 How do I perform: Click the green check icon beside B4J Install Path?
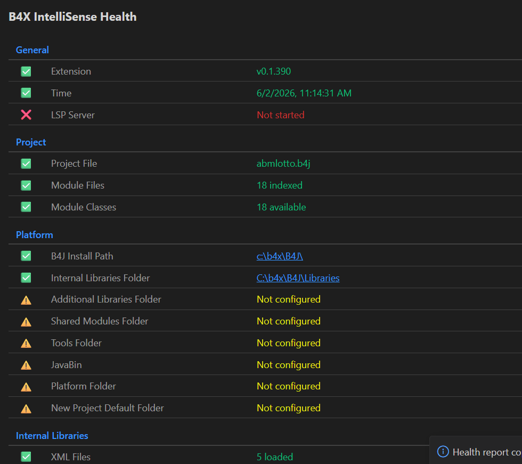point(26,256)
